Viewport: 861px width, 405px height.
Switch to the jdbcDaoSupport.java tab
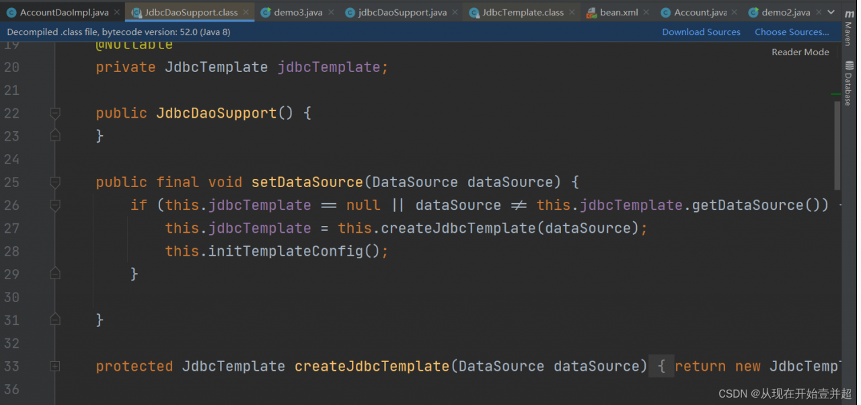[x=402, y=13]
